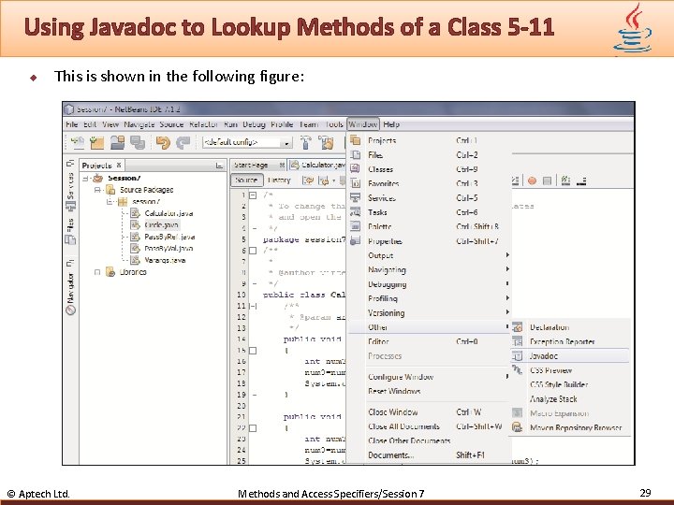This screenshot has width=674, height=505.
Task: Click the Favorites icon in Window menu
Action: point(356,183)
